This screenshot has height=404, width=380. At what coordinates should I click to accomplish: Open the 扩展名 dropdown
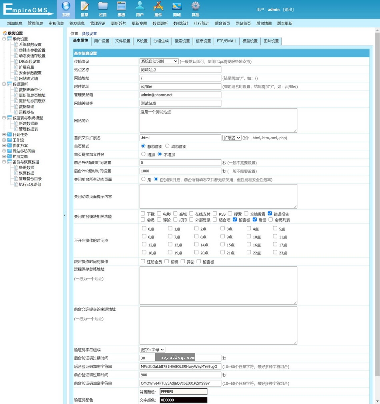coord(232,138)
